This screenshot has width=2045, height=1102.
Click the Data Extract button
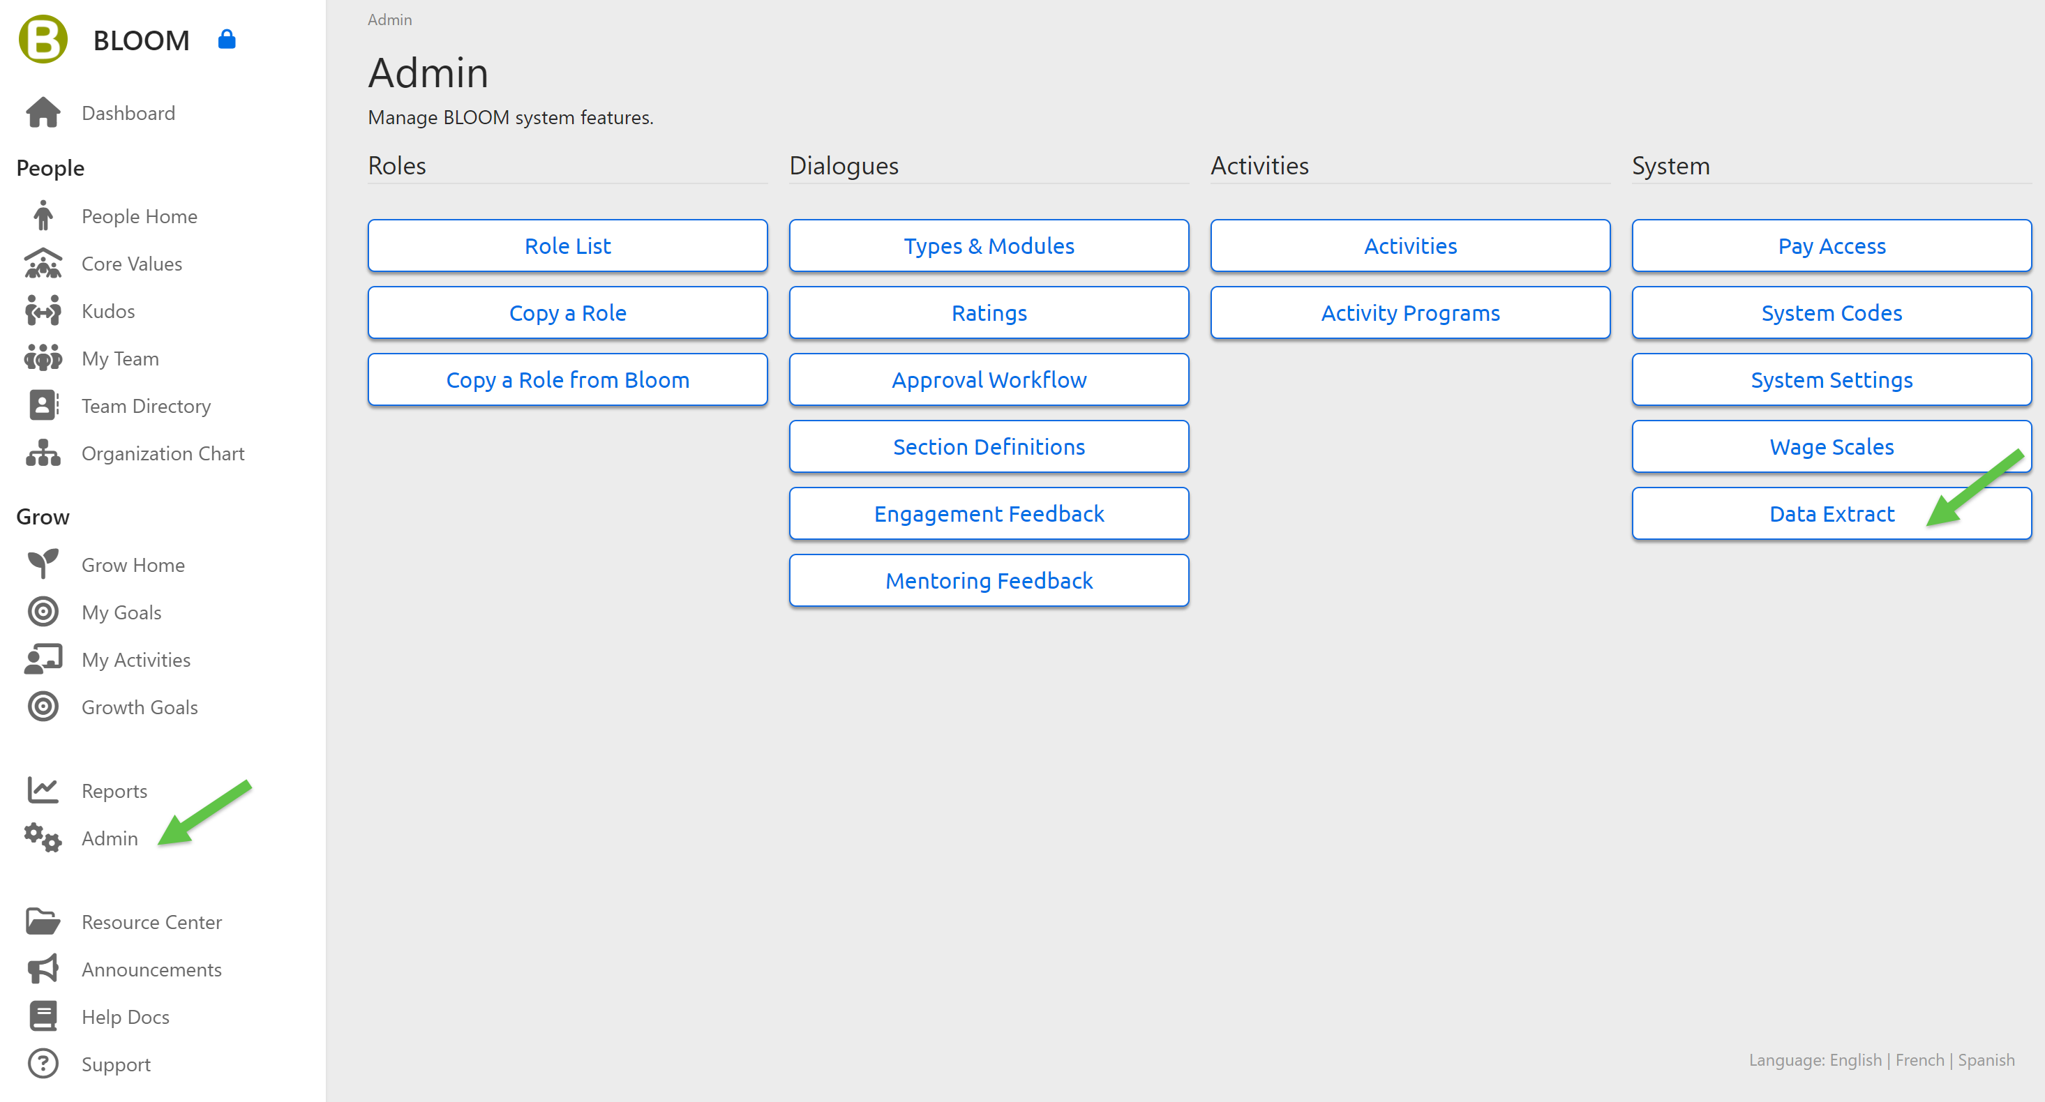(1831, 513)
